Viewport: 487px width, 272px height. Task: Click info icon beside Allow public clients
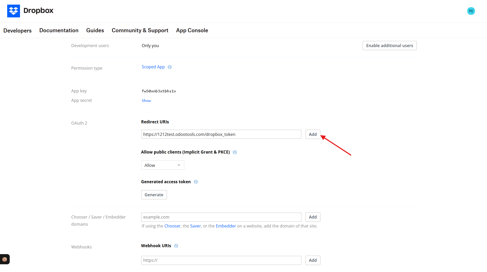point(235,152)
